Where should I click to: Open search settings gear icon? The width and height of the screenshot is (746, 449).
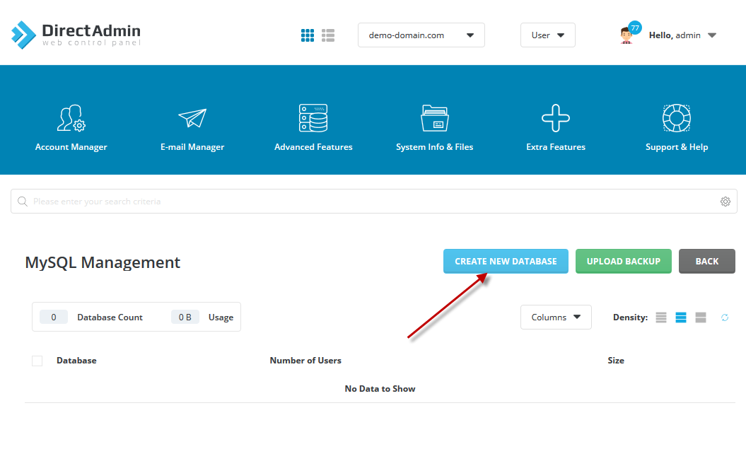[725, 202]
